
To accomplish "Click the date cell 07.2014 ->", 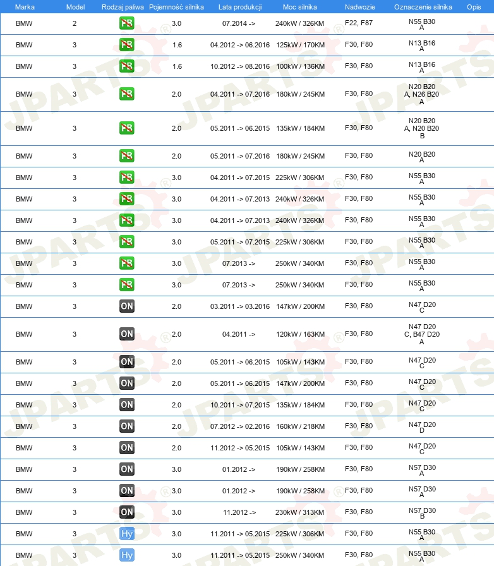I will 239,23.
